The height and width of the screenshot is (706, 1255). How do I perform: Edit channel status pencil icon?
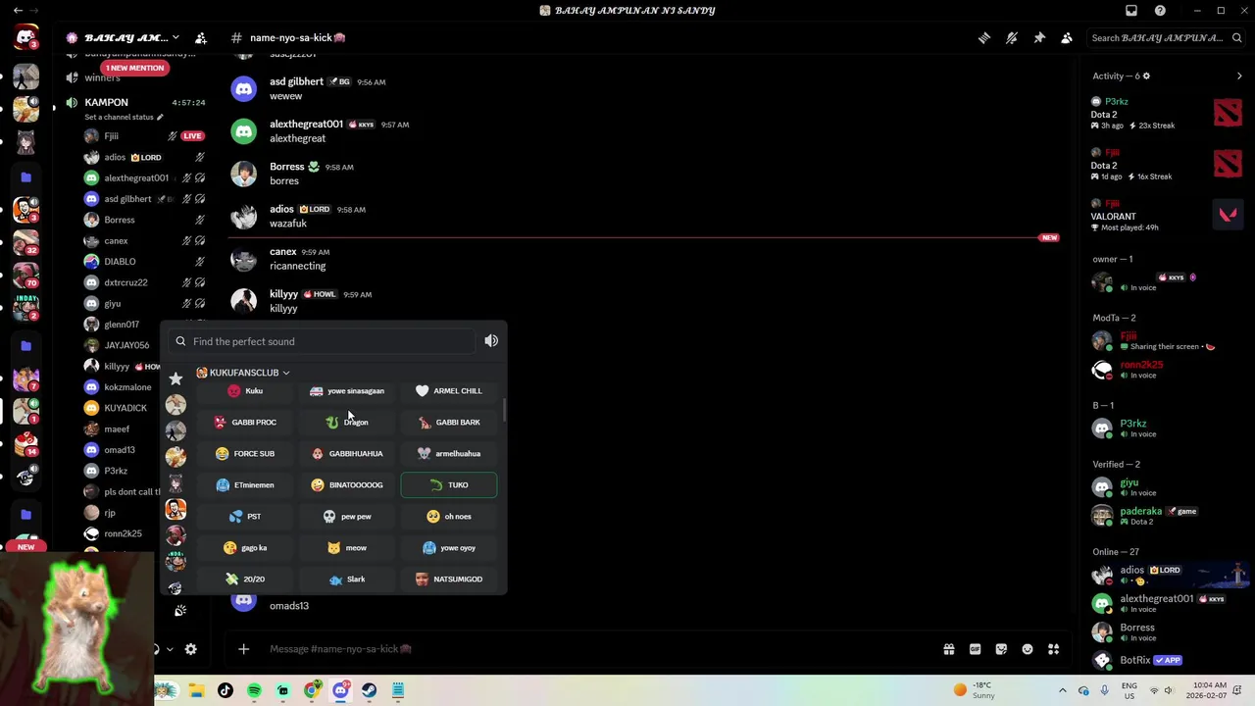160,117
